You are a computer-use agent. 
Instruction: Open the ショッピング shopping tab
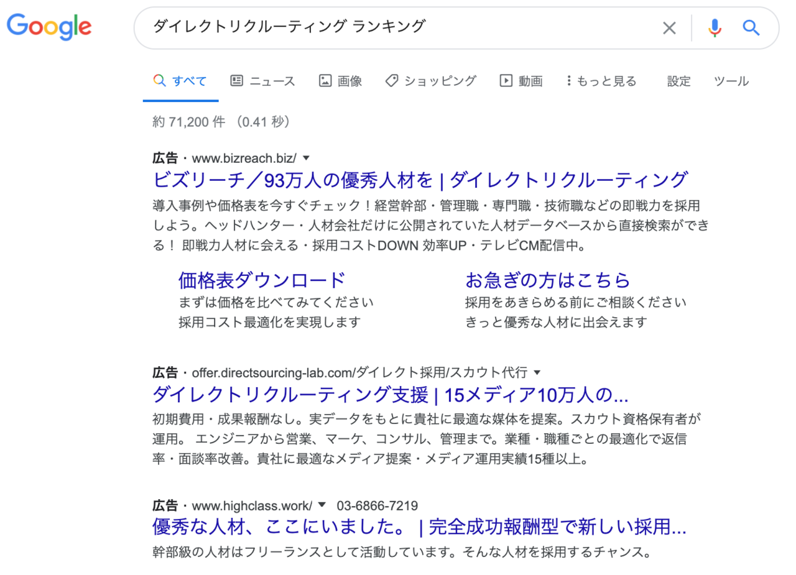tap(430, 81)
